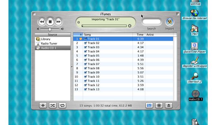Click the Source column header

[x=53, y=35]
